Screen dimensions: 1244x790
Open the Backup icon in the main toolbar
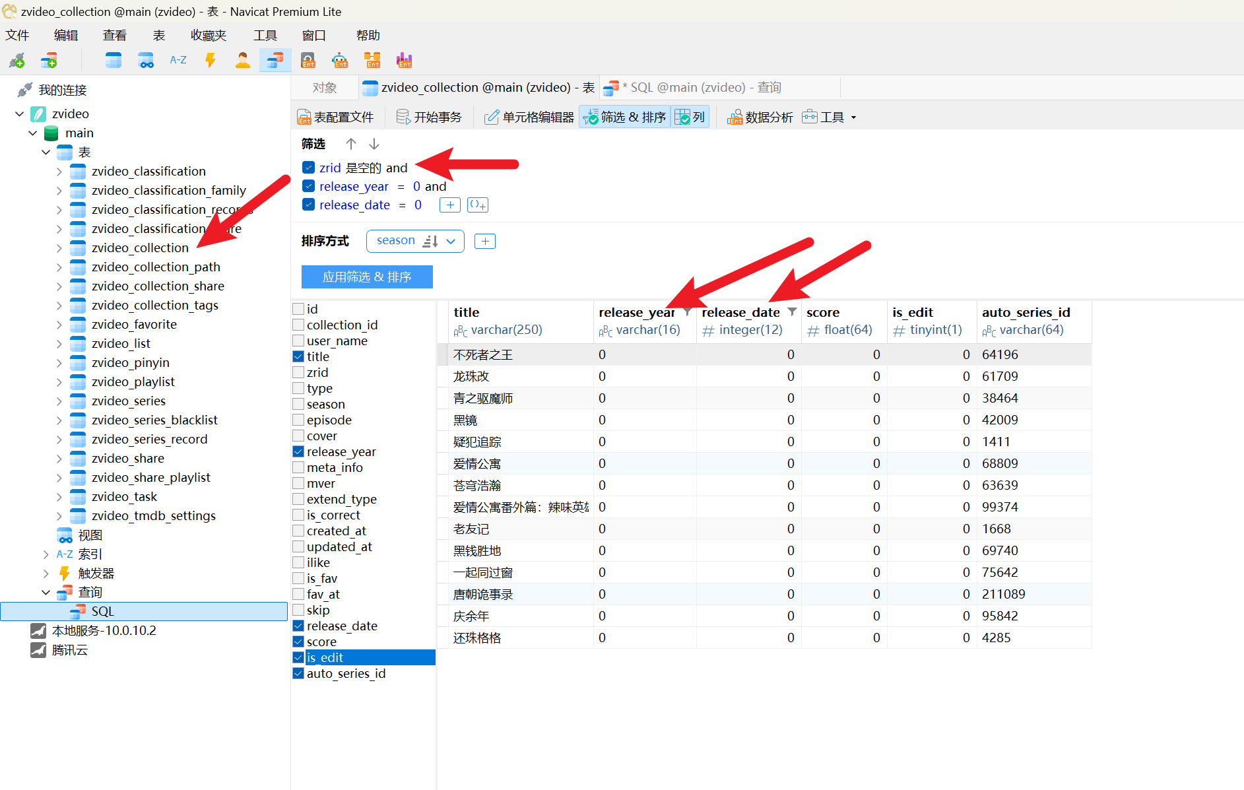coord(308,61)
